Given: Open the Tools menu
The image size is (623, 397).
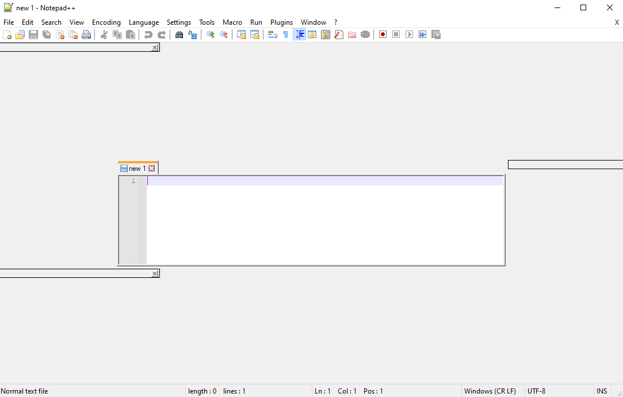Looking at the screenshot, I should point(207,22).
